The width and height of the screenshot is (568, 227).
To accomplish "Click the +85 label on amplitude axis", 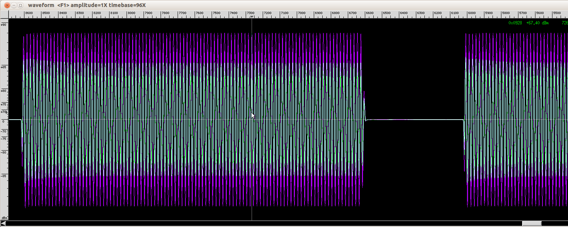I will click(x=3, y=67).
